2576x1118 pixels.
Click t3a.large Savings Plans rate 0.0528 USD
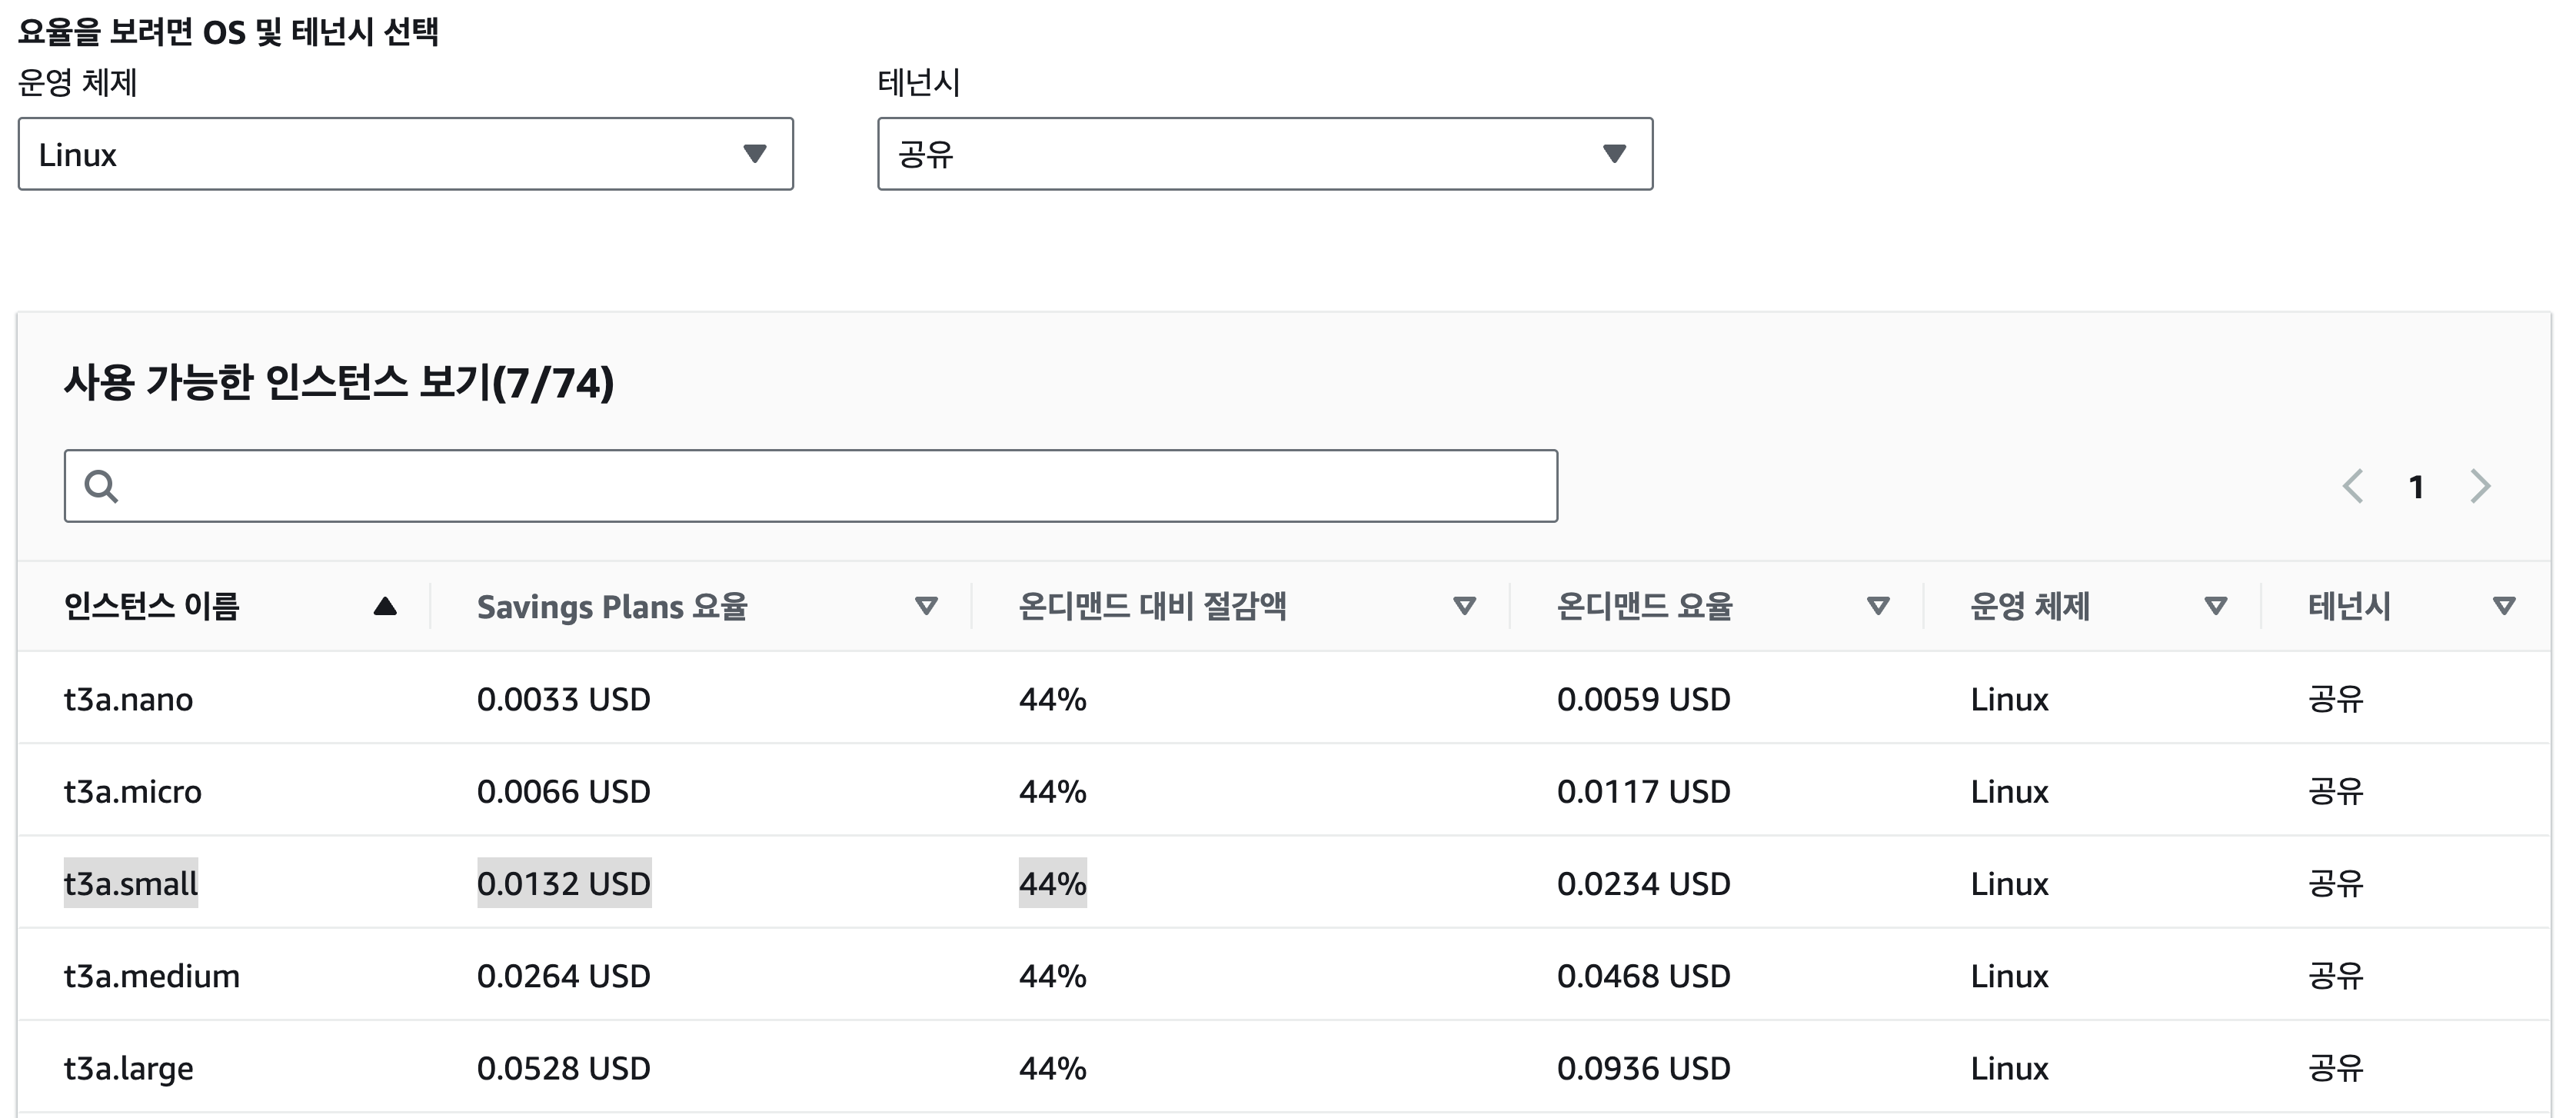pos(563,1068)
